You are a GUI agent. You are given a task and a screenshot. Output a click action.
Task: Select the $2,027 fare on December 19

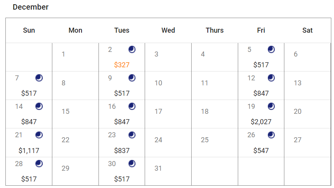click(261, 122)
